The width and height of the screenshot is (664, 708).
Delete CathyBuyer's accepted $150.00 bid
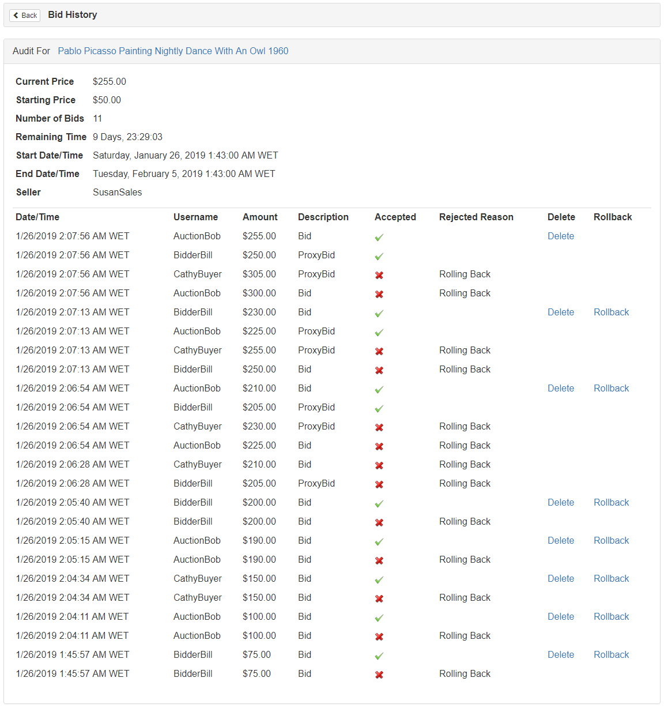561,578
